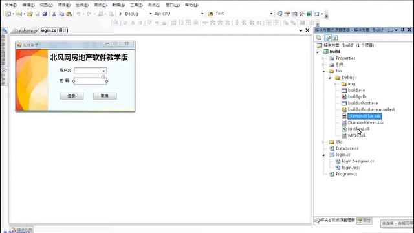Open the Toolbox hammer-and-wrench icon
This screenshot has height=233, width=414.
click(301, 14)
